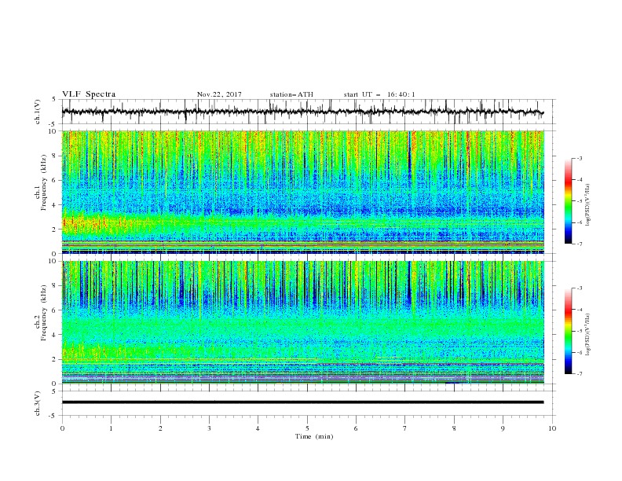Click the "Time (min)" axis title
The width and height of the screenshot is (622, 481).
(x=314, y=436)
